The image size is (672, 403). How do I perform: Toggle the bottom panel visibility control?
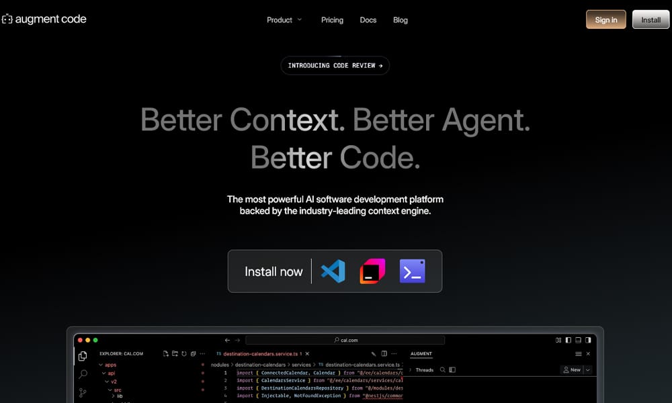pos(577,340)
